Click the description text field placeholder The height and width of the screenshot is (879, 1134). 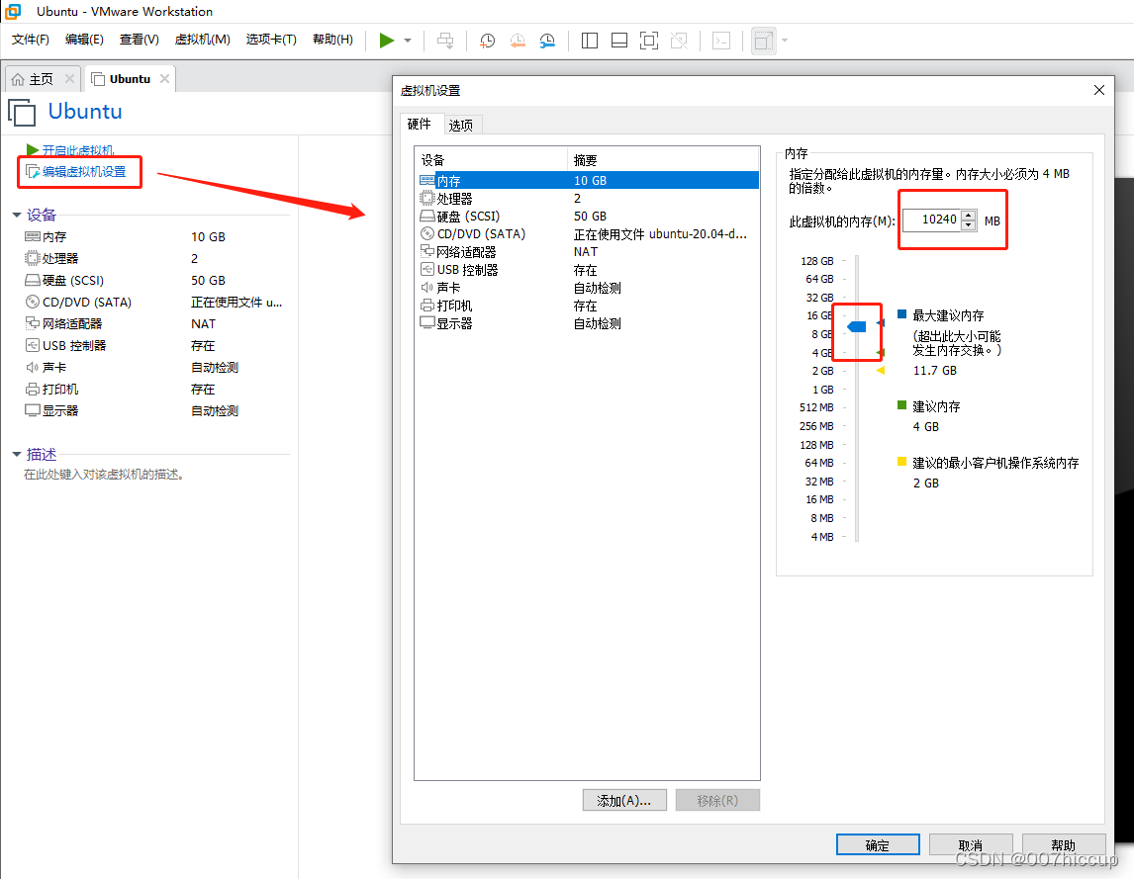(104, 475)
